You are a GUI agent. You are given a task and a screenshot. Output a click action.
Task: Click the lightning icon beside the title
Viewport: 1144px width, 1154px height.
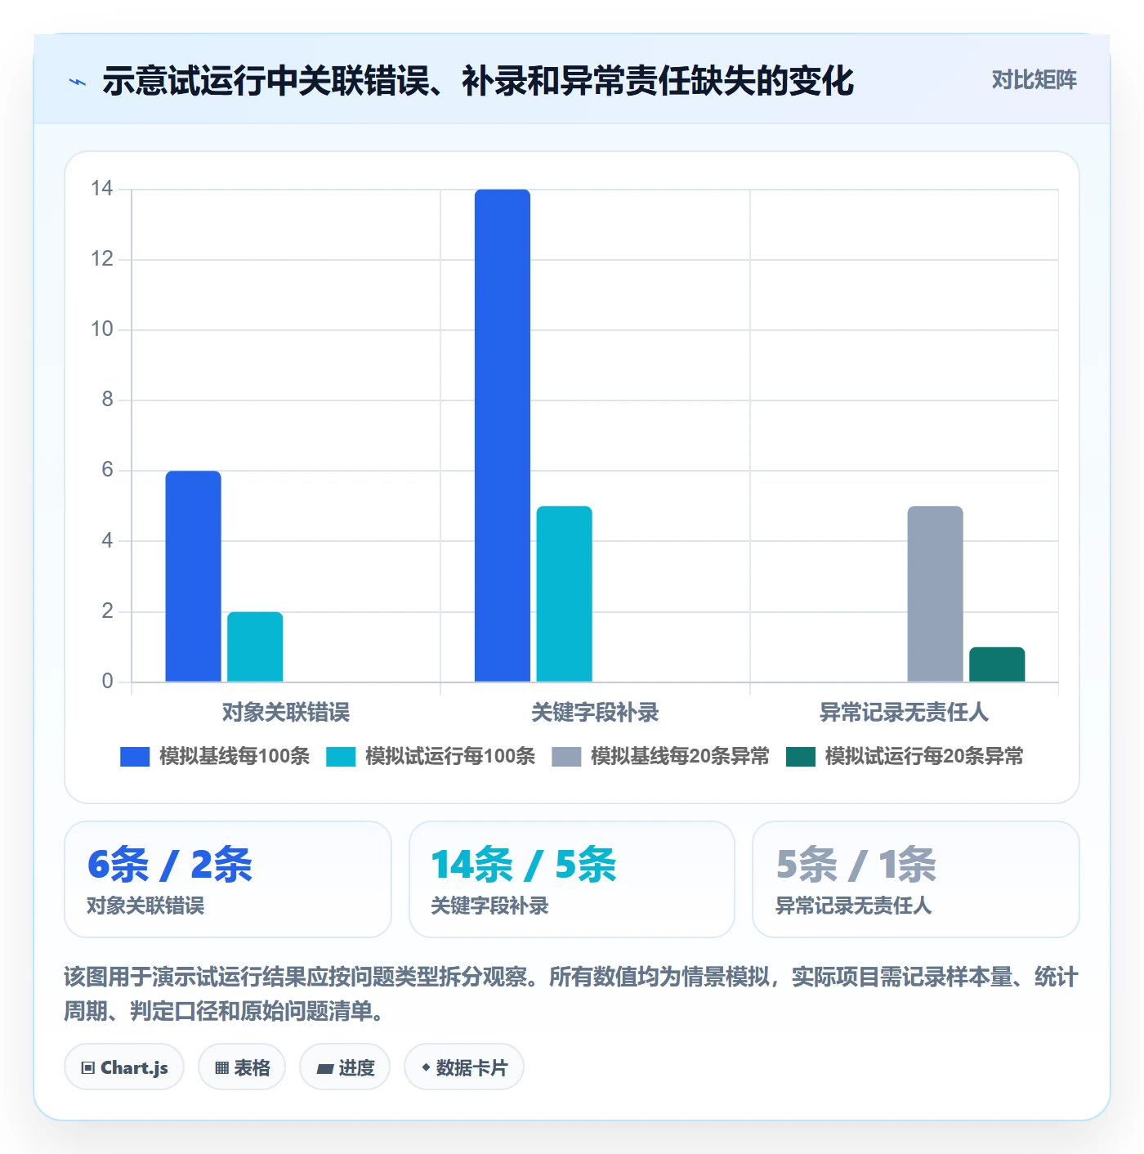coord(78,81)
